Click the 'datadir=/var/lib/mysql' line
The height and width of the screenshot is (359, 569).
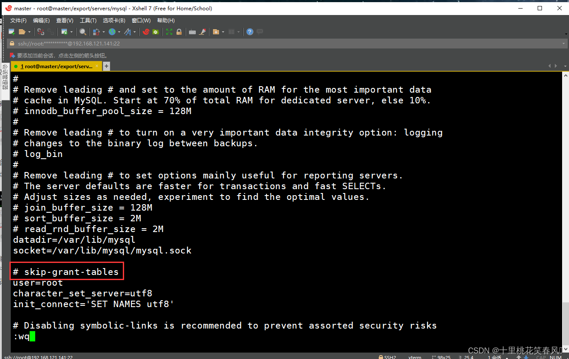(74, 240)
